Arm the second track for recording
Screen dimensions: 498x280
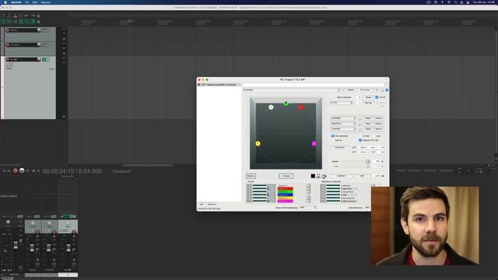coord(8,45)
